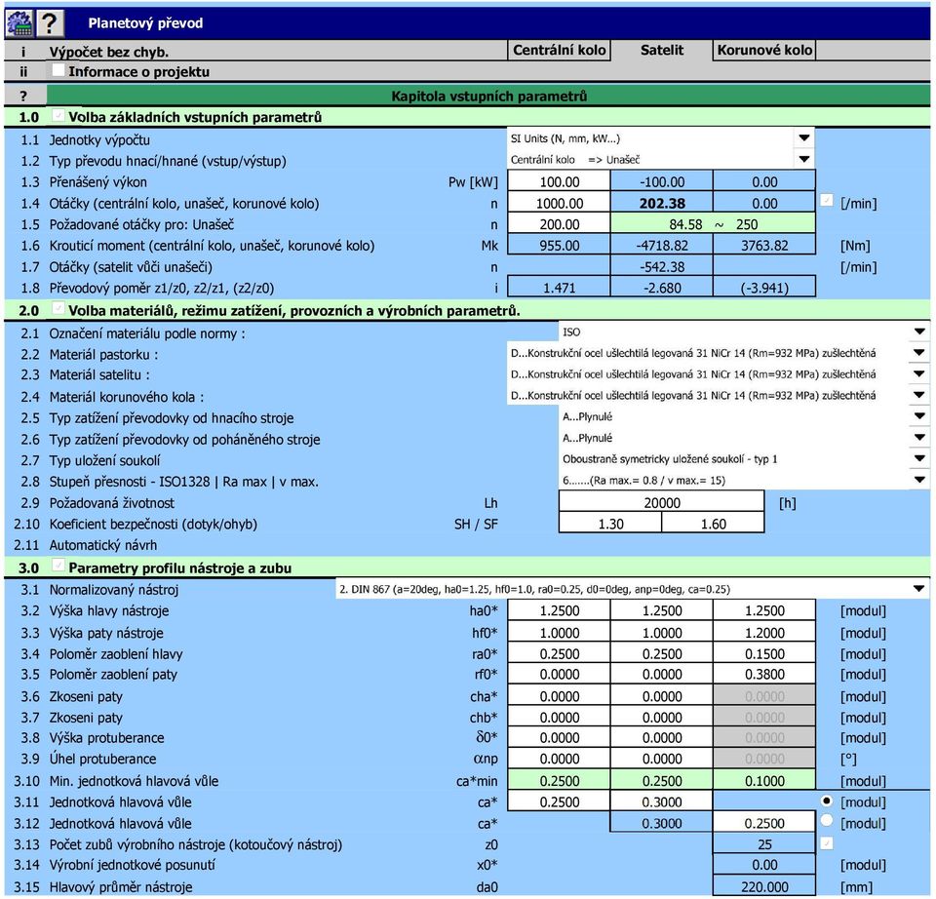Click the torque value 955.00
This screenshot has width=936, height=899.
pyautogui.click(x=560, y=246)
